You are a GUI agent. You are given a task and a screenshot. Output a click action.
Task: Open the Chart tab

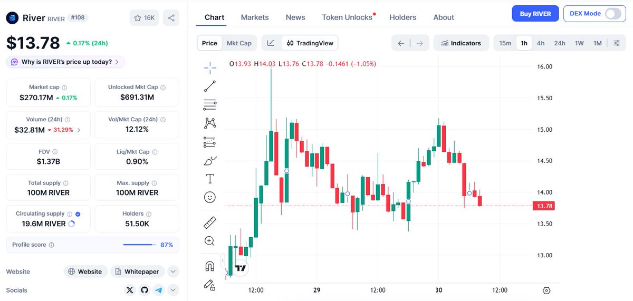pos(214,17)
